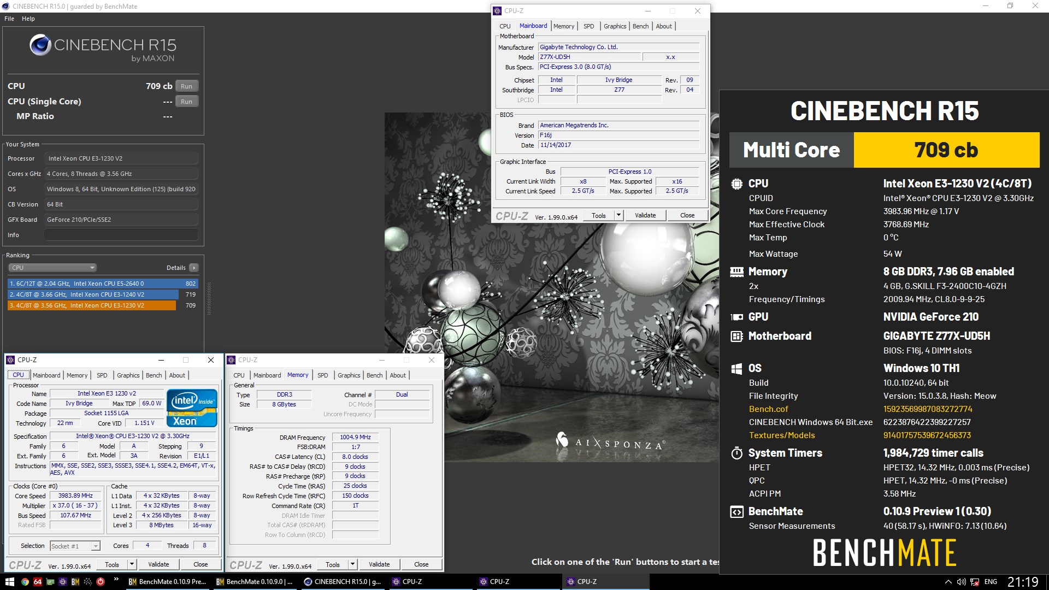Screen dimensions: 1049x590
Task: Open Mainboard tab in Memory CPU-Z window
Action: [x=267, y=375]
